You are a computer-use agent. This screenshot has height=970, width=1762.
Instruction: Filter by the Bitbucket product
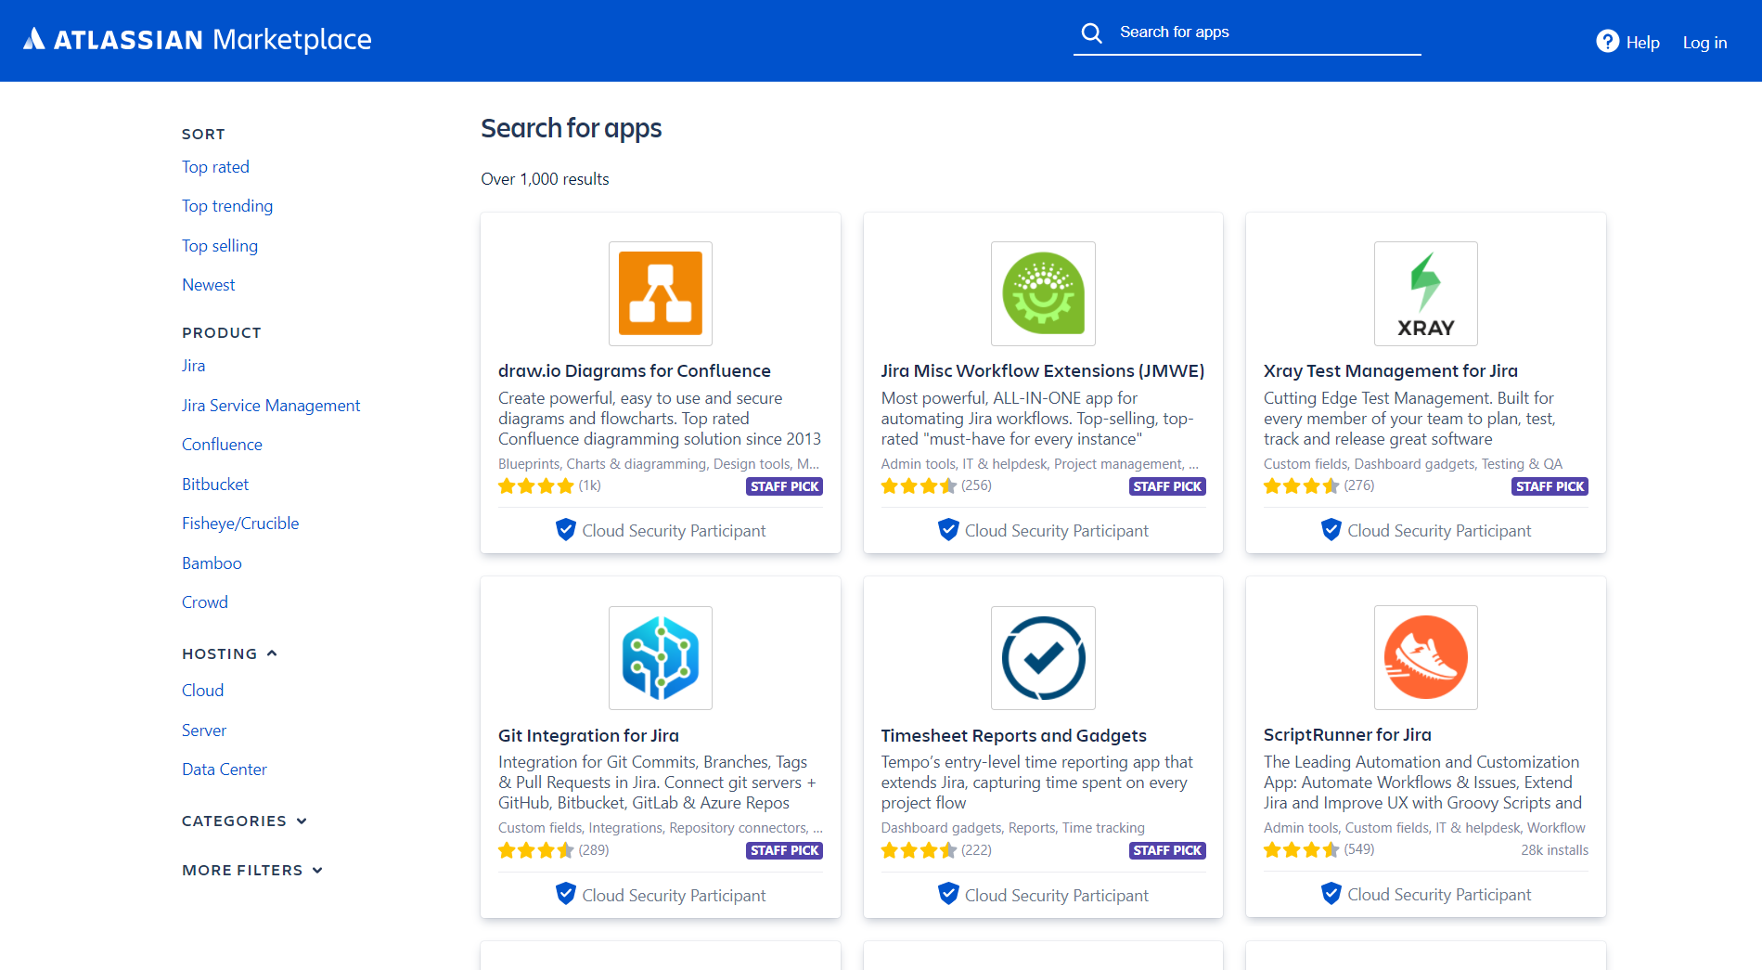click(214, 484)
